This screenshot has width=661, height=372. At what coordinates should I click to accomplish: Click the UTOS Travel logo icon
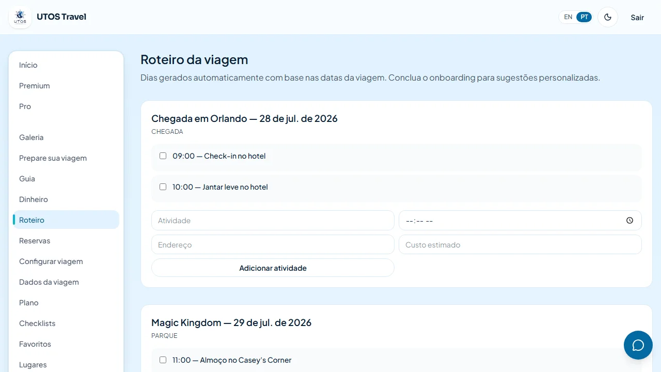coord(20,17)
